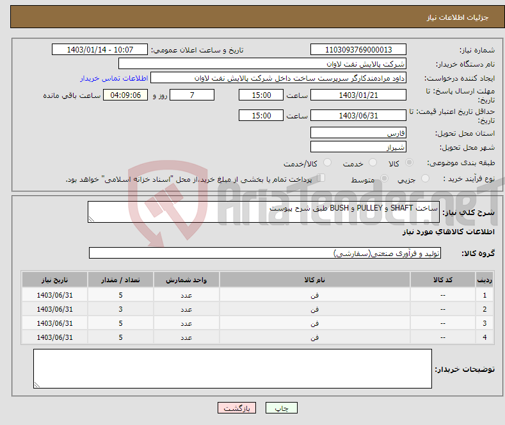Viewport: 505px width, 425px height.
Task: Click the کد کالا column header
Action: pyautogui.click(x=443, y=280)
